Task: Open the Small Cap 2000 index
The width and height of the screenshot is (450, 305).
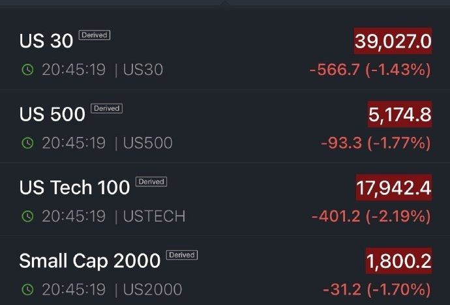Action: (90, 261)
